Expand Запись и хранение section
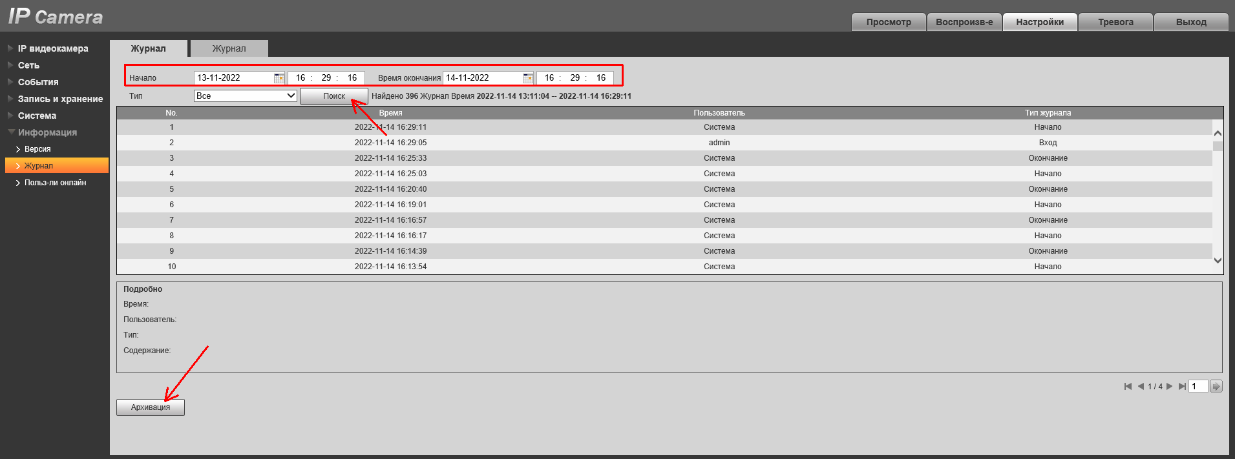The width and height of the screenshot is (1235, 459). (x=60, y=99)
